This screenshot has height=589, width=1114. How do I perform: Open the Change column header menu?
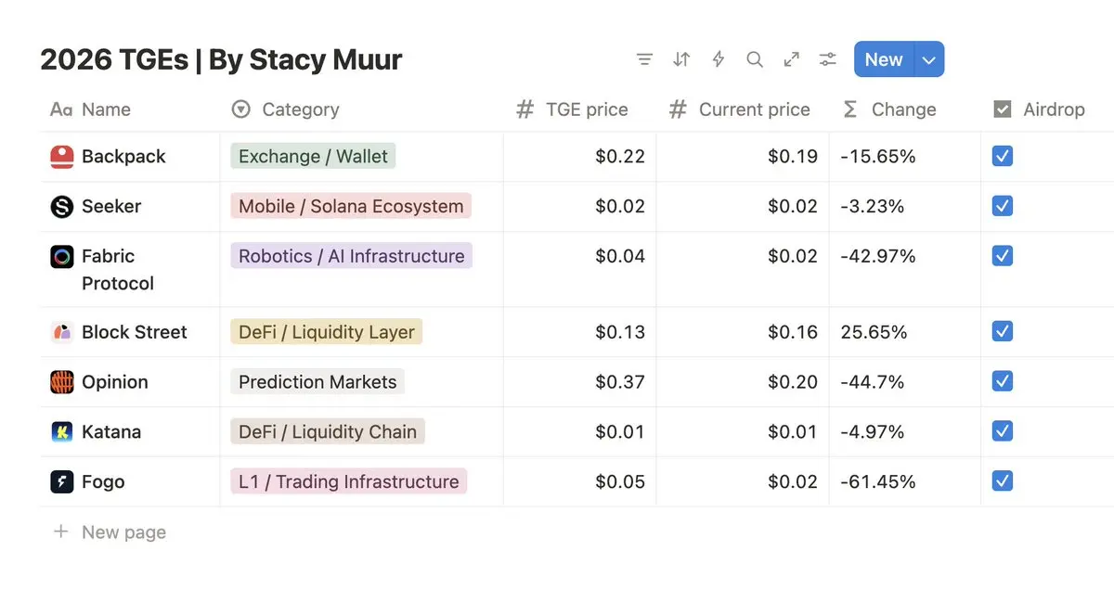[902, 109]
